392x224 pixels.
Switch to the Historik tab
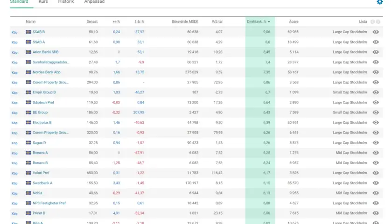coord(66,2)
